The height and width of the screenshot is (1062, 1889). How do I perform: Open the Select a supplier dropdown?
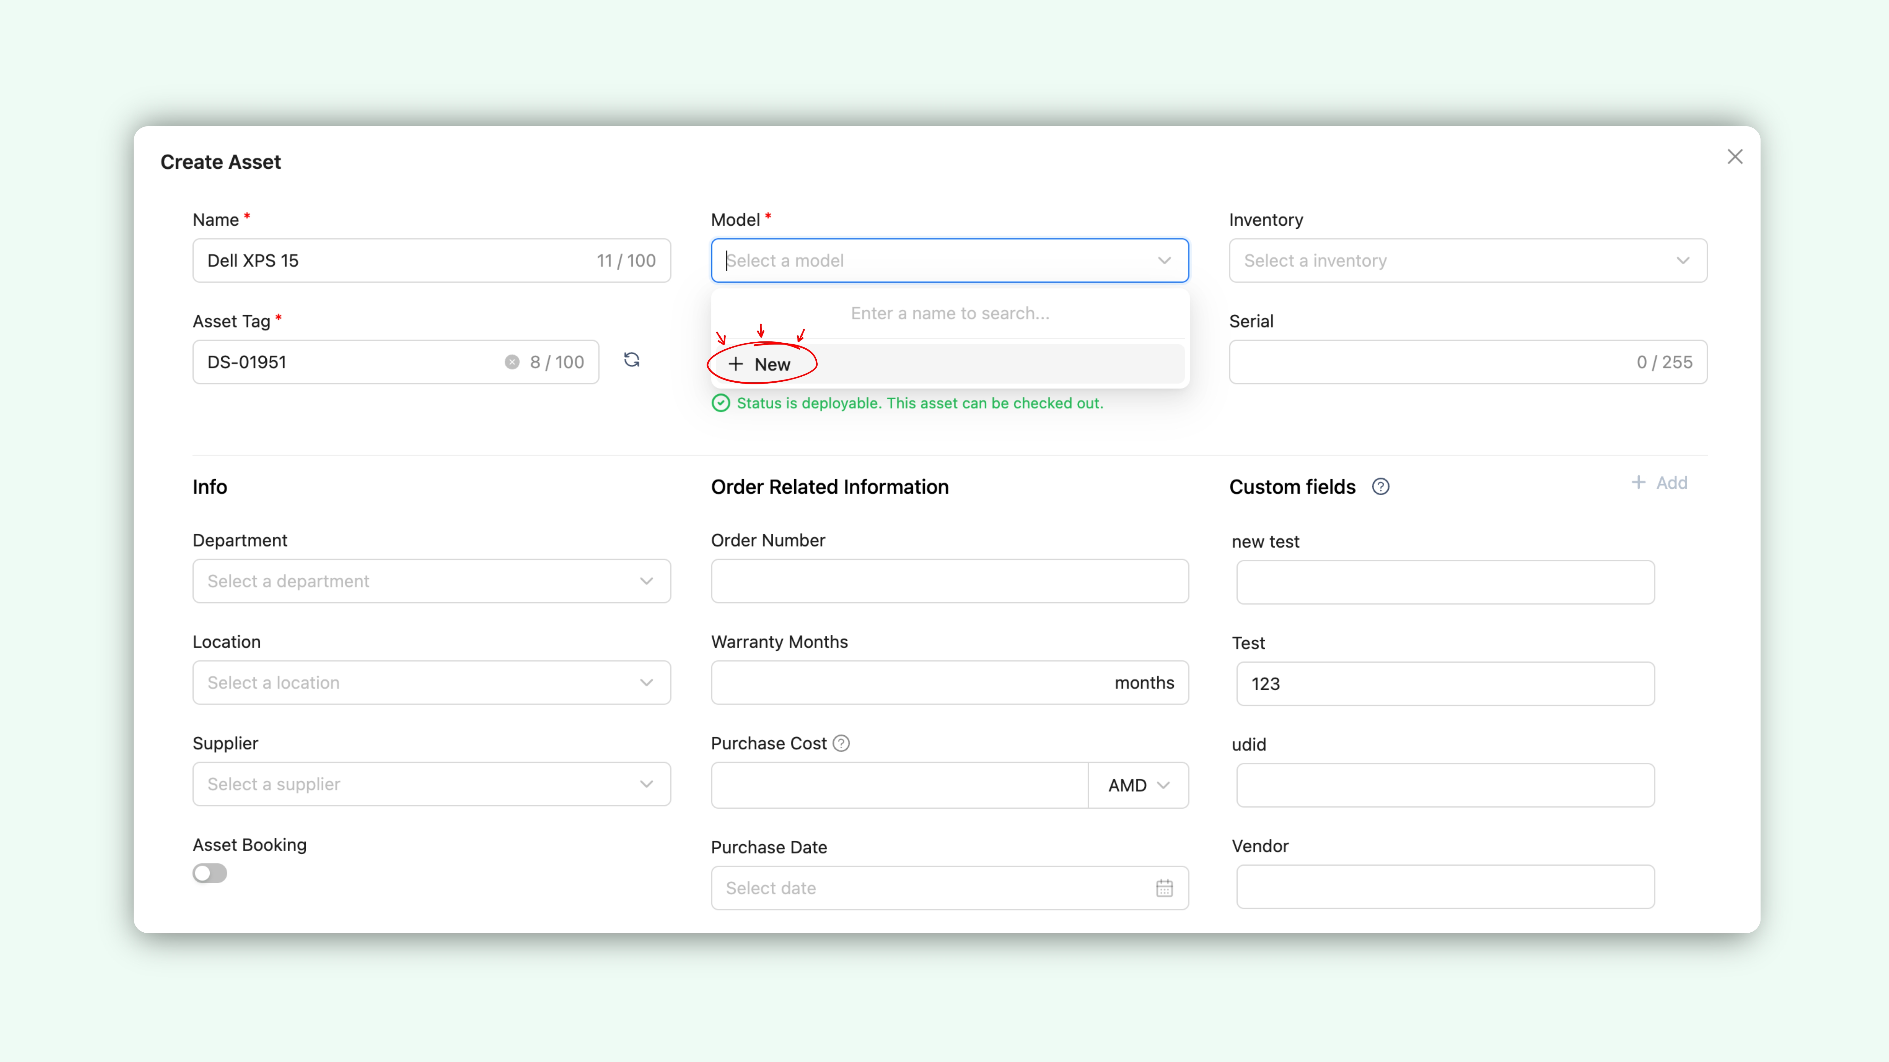point(431,784)
